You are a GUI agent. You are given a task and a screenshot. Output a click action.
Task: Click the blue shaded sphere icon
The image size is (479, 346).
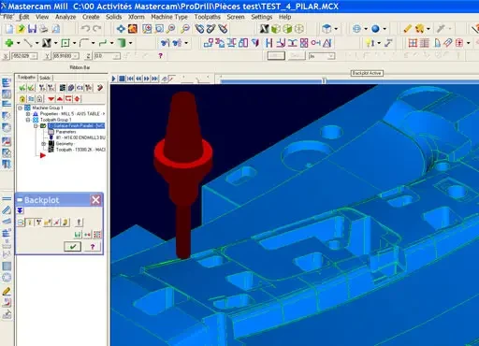(x=375, y=29)
